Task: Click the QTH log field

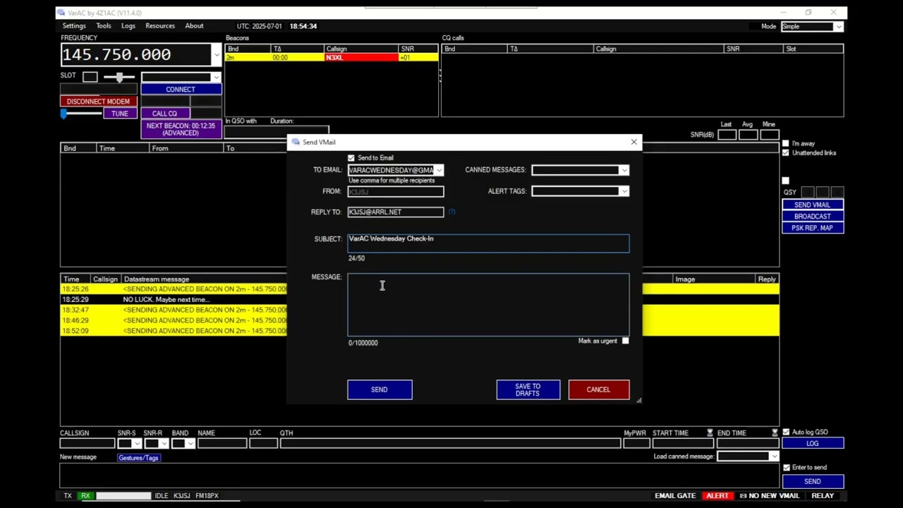Action: coord(450,443)
